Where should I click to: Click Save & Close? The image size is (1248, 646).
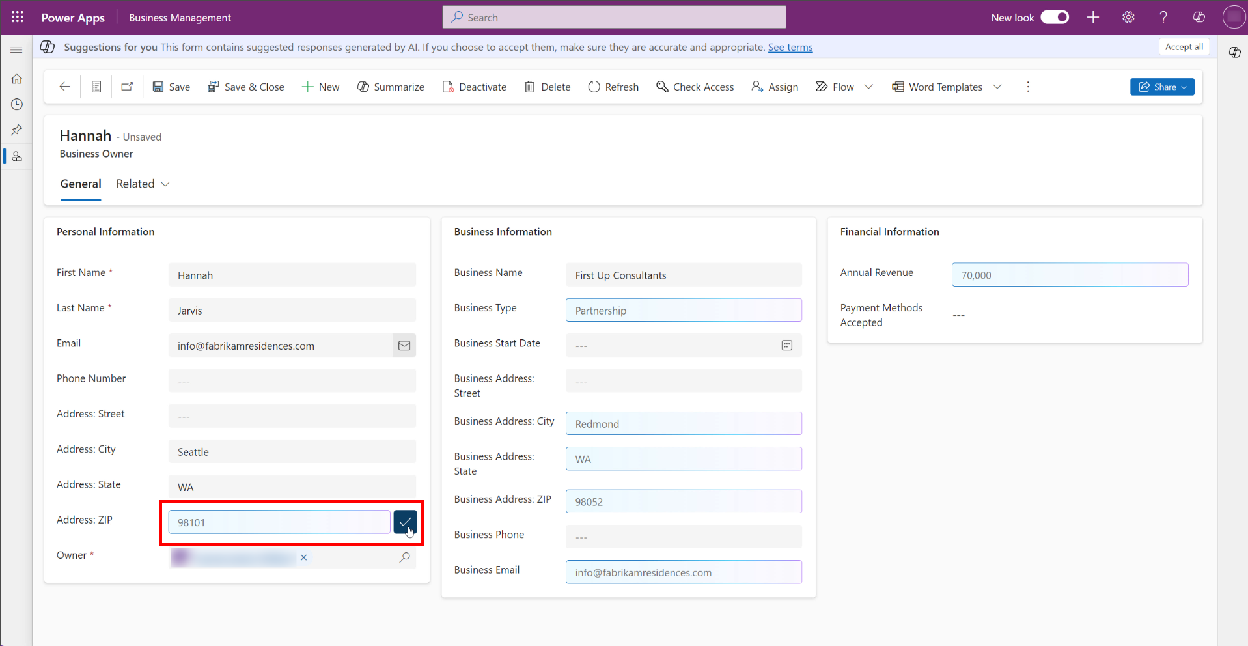click(x=245, y=87)
